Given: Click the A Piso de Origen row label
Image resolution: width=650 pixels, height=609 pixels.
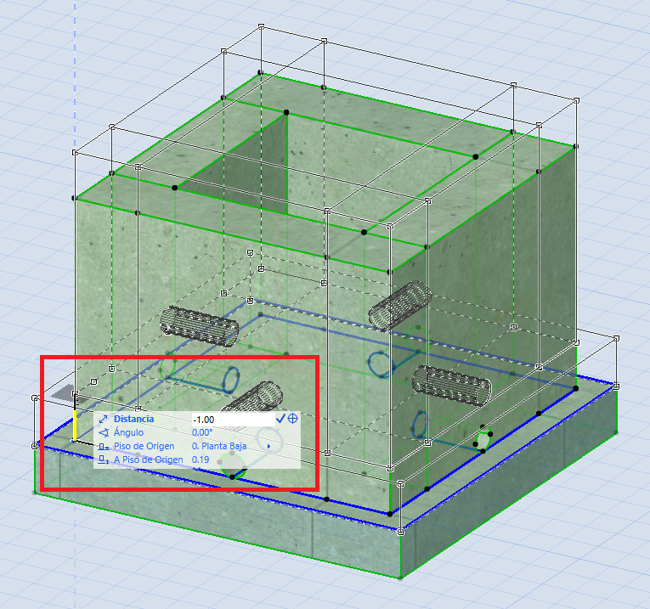Looking at the screenshot, I should [149, 460].
